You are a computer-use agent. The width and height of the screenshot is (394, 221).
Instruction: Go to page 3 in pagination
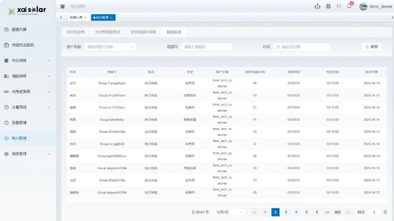coord(286,212)
